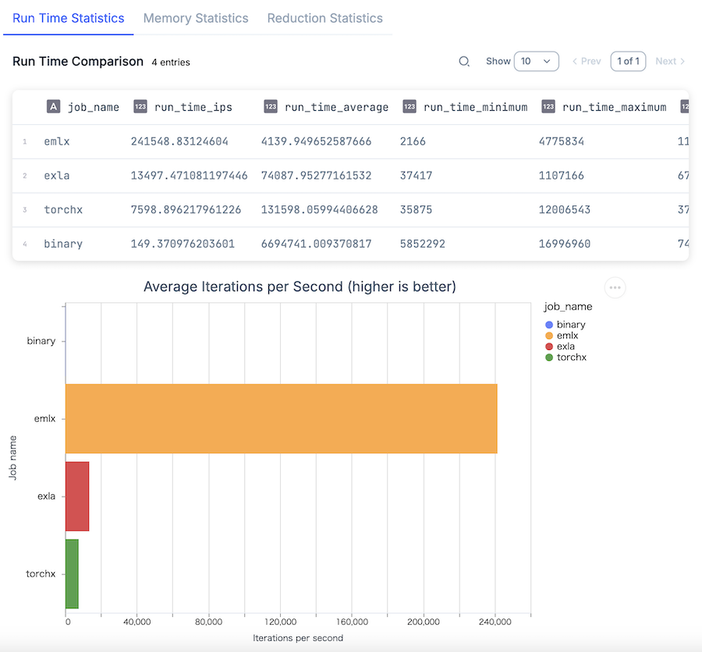Click the torchx job name cell
This screenshot has height=652, width=702.
(63, 210)
